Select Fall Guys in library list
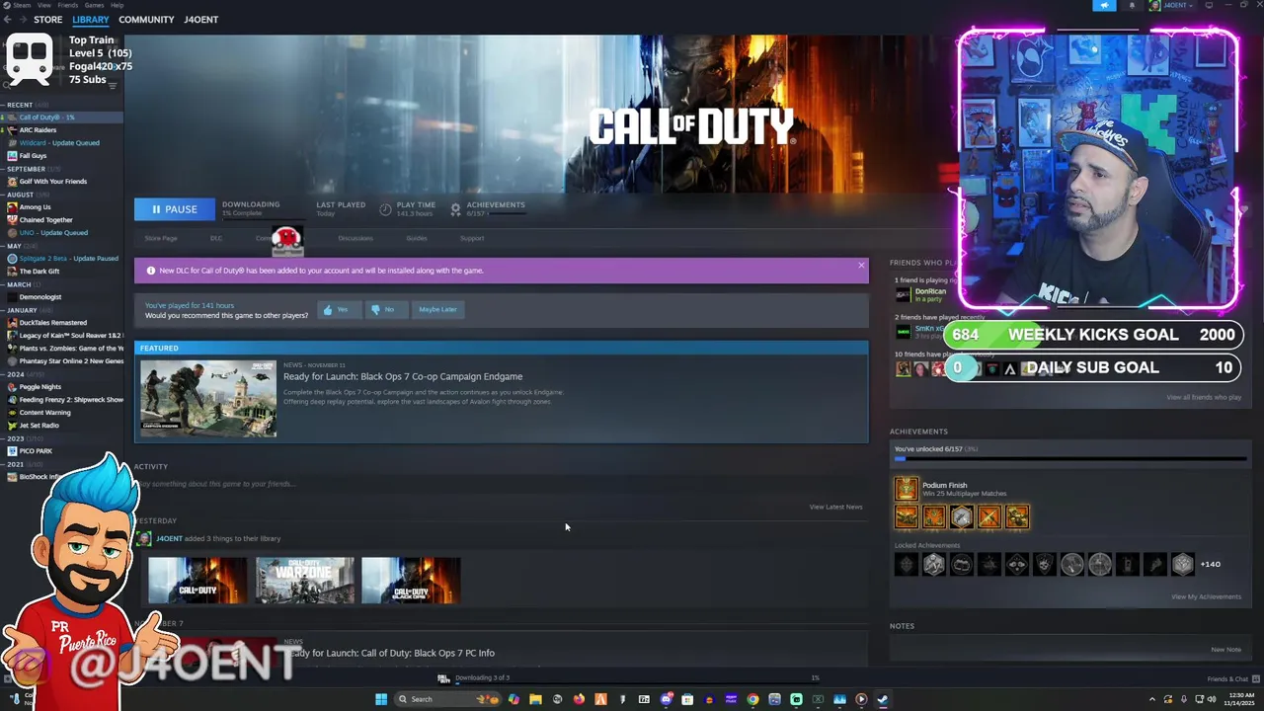 click(62, 156)
